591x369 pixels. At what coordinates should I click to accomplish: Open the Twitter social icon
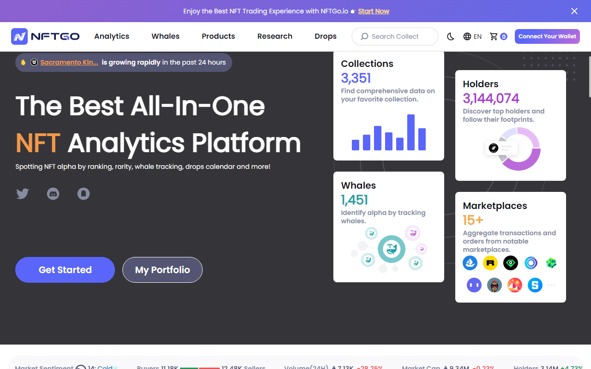(22, 194)
